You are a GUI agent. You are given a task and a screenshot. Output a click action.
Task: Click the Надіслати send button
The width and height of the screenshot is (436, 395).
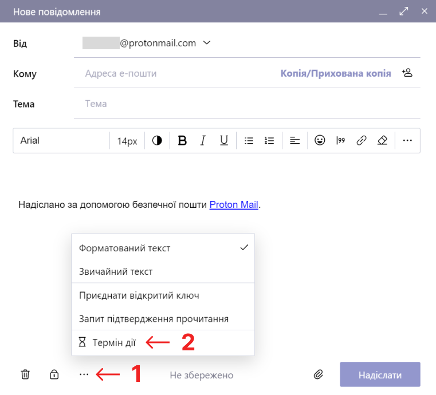pos(380,375)
